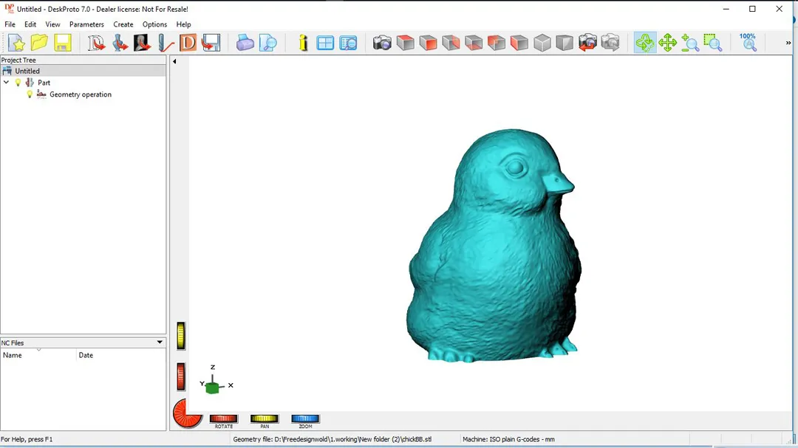
Task: Open print preview with the magnifier page icon
Action: tap(268, 43)
